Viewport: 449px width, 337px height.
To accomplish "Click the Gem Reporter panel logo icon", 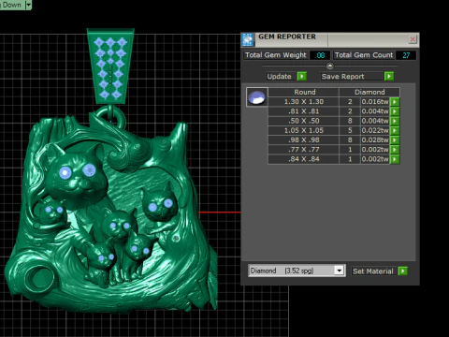I will coord(248,40).
